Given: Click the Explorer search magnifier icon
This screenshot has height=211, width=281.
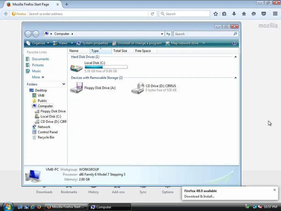Looking at the screenshot, I should pos(235,34).
